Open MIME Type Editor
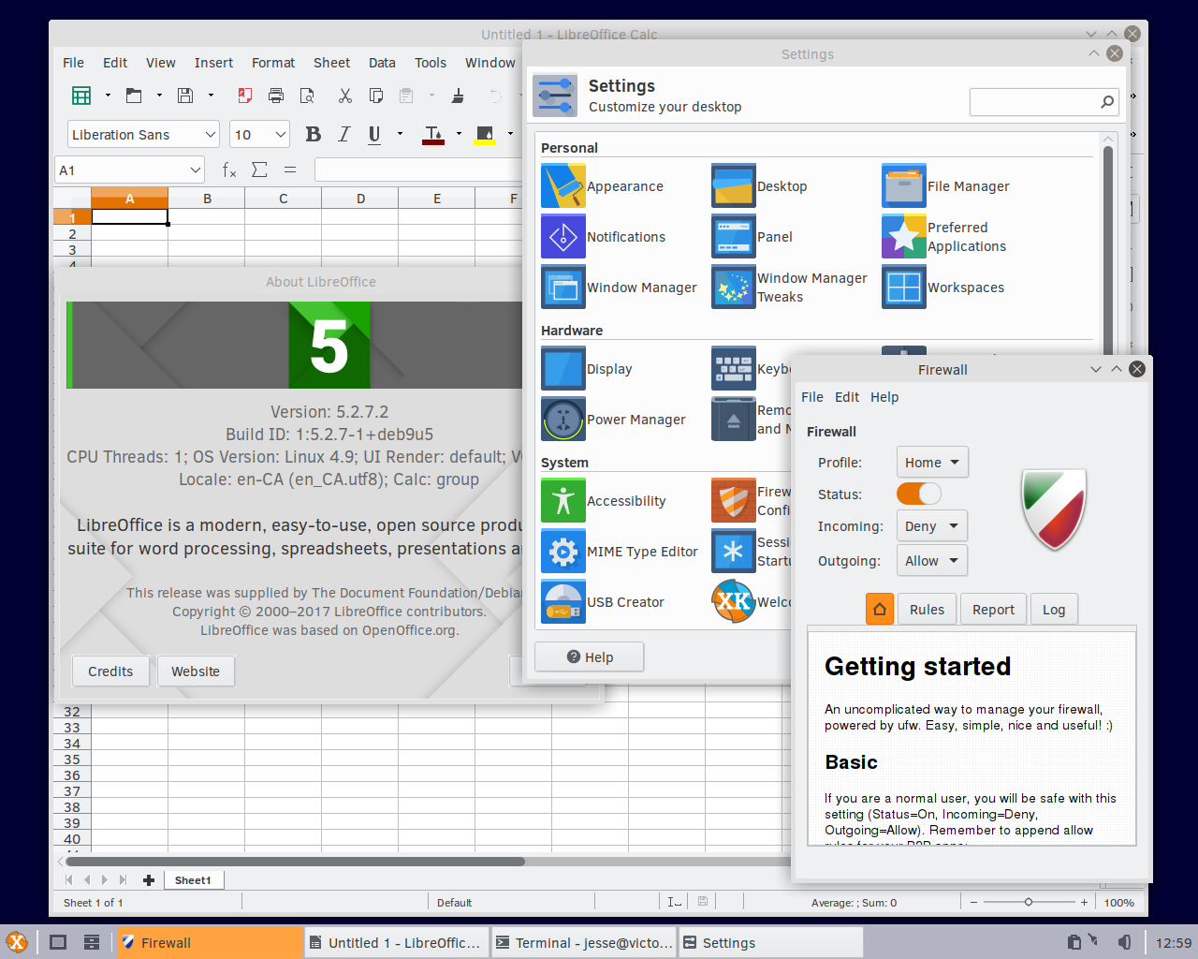Screen dimensions: 1198x959 click(619, 552)
